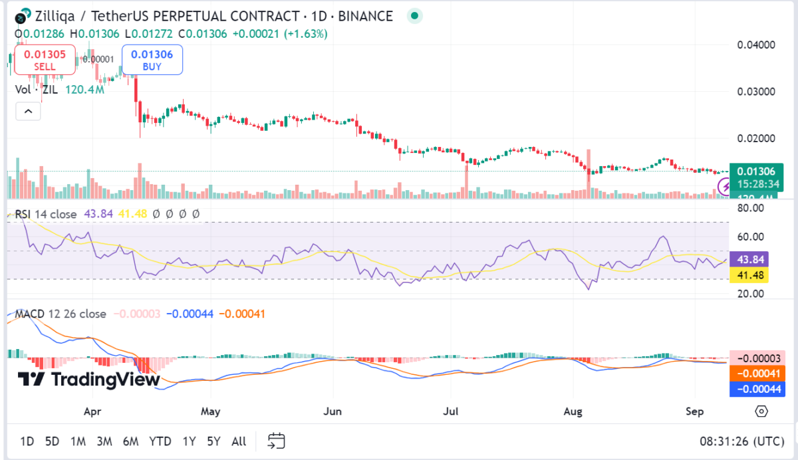Select the 1D time range
Image resolution: width=798 pixels, height=460 pixels.
(27, 441)
